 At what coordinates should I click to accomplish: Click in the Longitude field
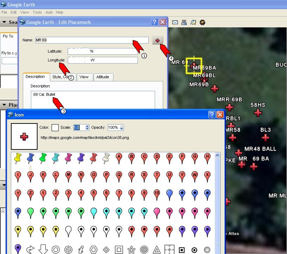point(103,60)
